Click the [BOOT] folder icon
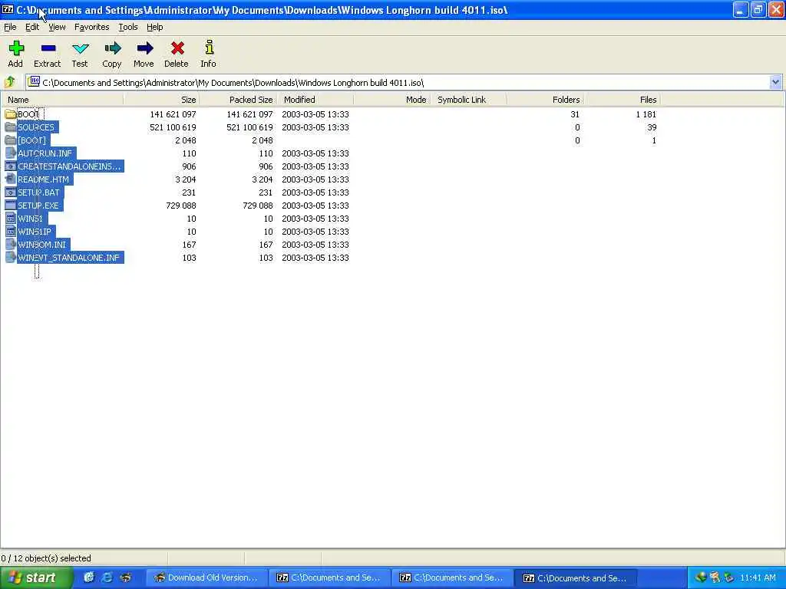Screen dimensions: 786x589 click(10, 140)
